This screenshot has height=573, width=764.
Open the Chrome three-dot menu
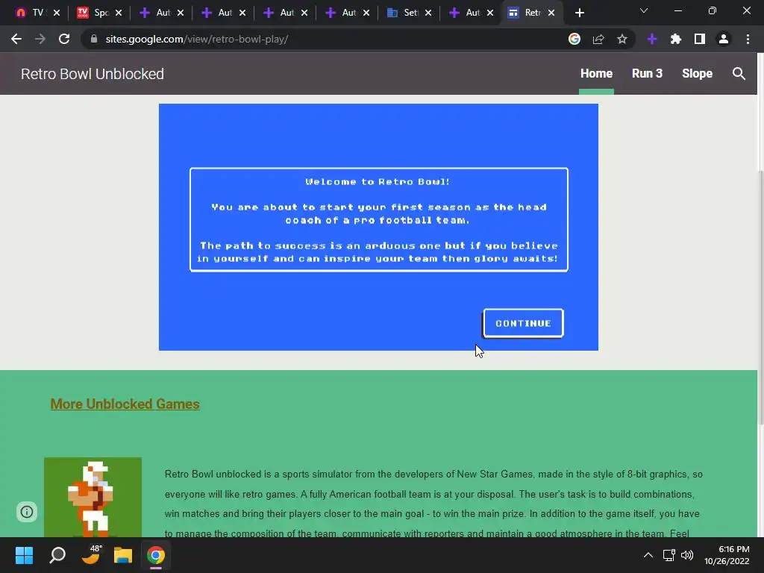(x=748, y=39)
